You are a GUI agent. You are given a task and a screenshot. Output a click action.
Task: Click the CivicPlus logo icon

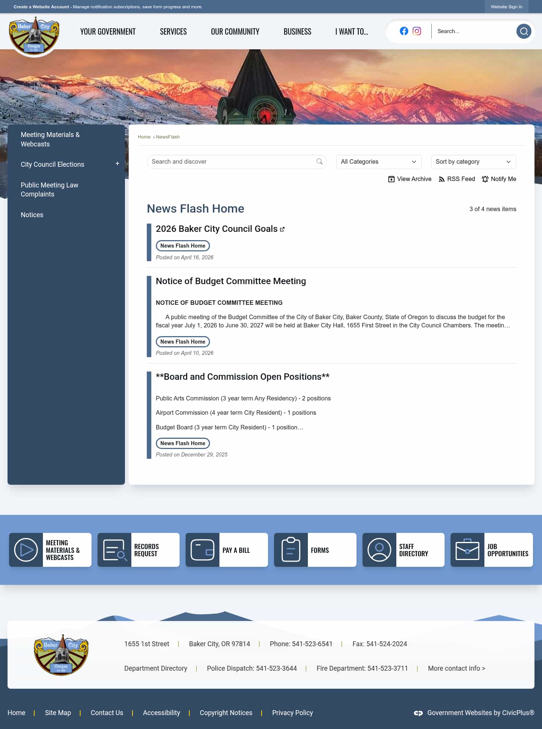[418, 713]
